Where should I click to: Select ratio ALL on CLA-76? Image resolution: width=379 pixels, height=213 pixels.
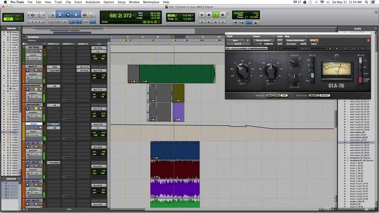point(312,80)
